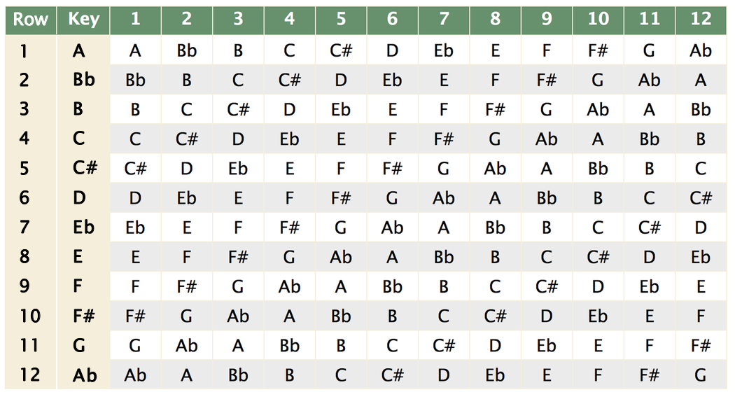
Task: Select the Ab cell in the Key column
Action: coord(83,375)
